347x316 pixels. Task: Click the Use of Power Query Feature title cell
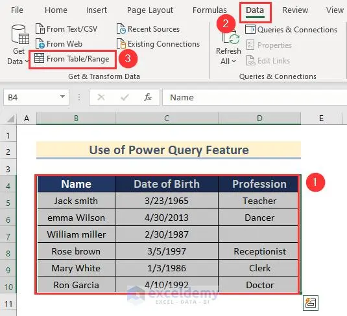[169, 150]
